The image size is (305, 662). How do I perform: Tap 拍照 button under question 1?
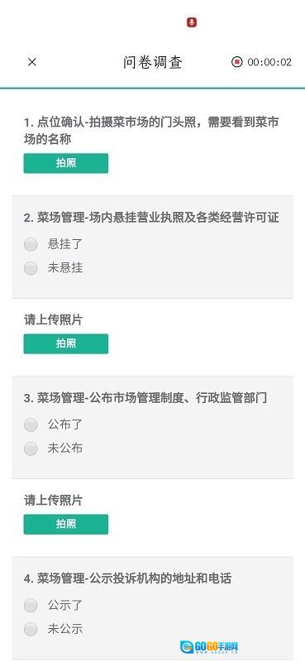[x=66, y=163]
